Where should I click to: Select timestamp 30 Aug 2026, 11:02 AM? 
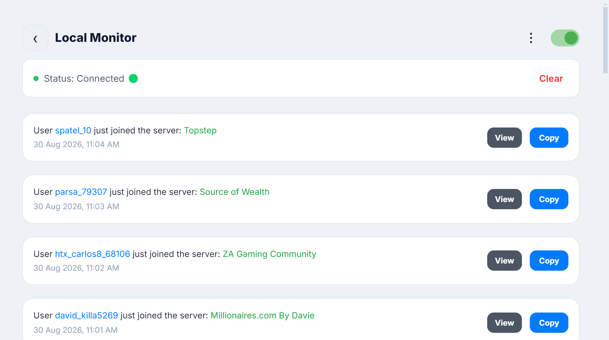point(76,268)
